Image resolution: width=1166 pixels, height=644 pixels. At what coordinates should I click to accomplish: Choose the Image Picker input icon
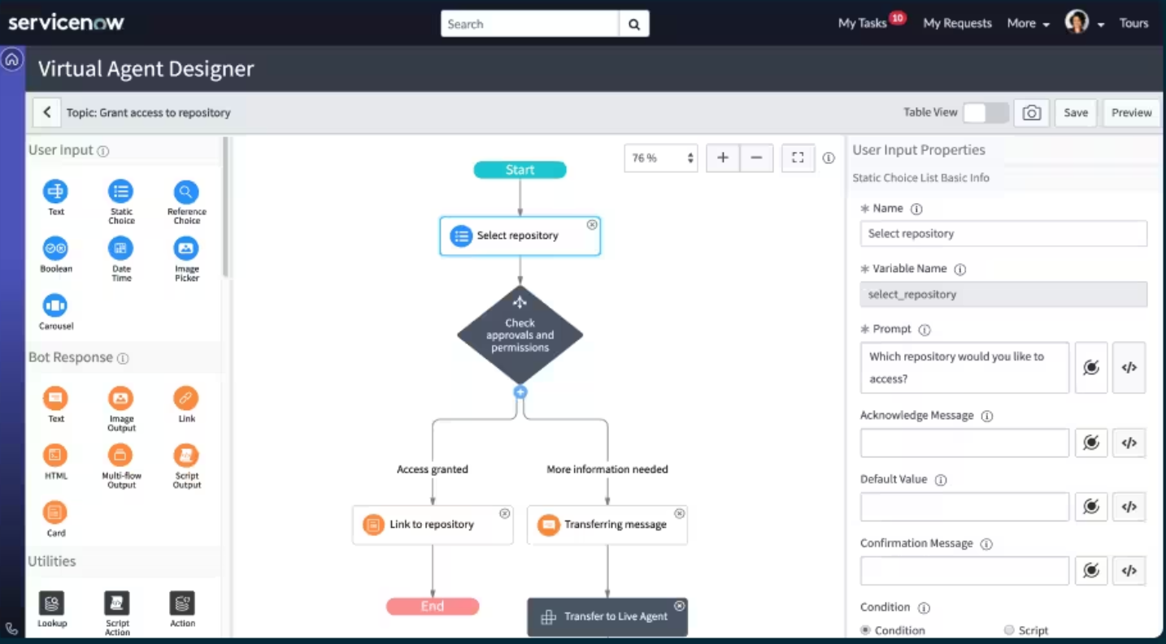pyautogui.click(x=186, y=249)
